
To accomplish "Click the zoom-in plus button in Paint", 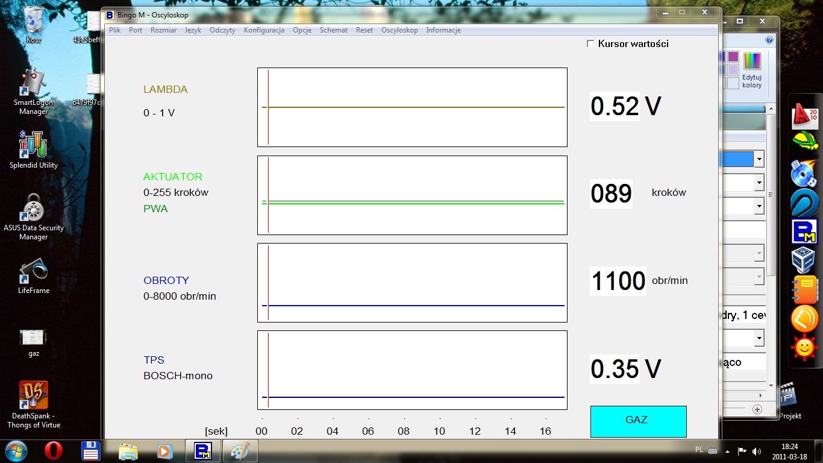I will (x=757, y=409).
